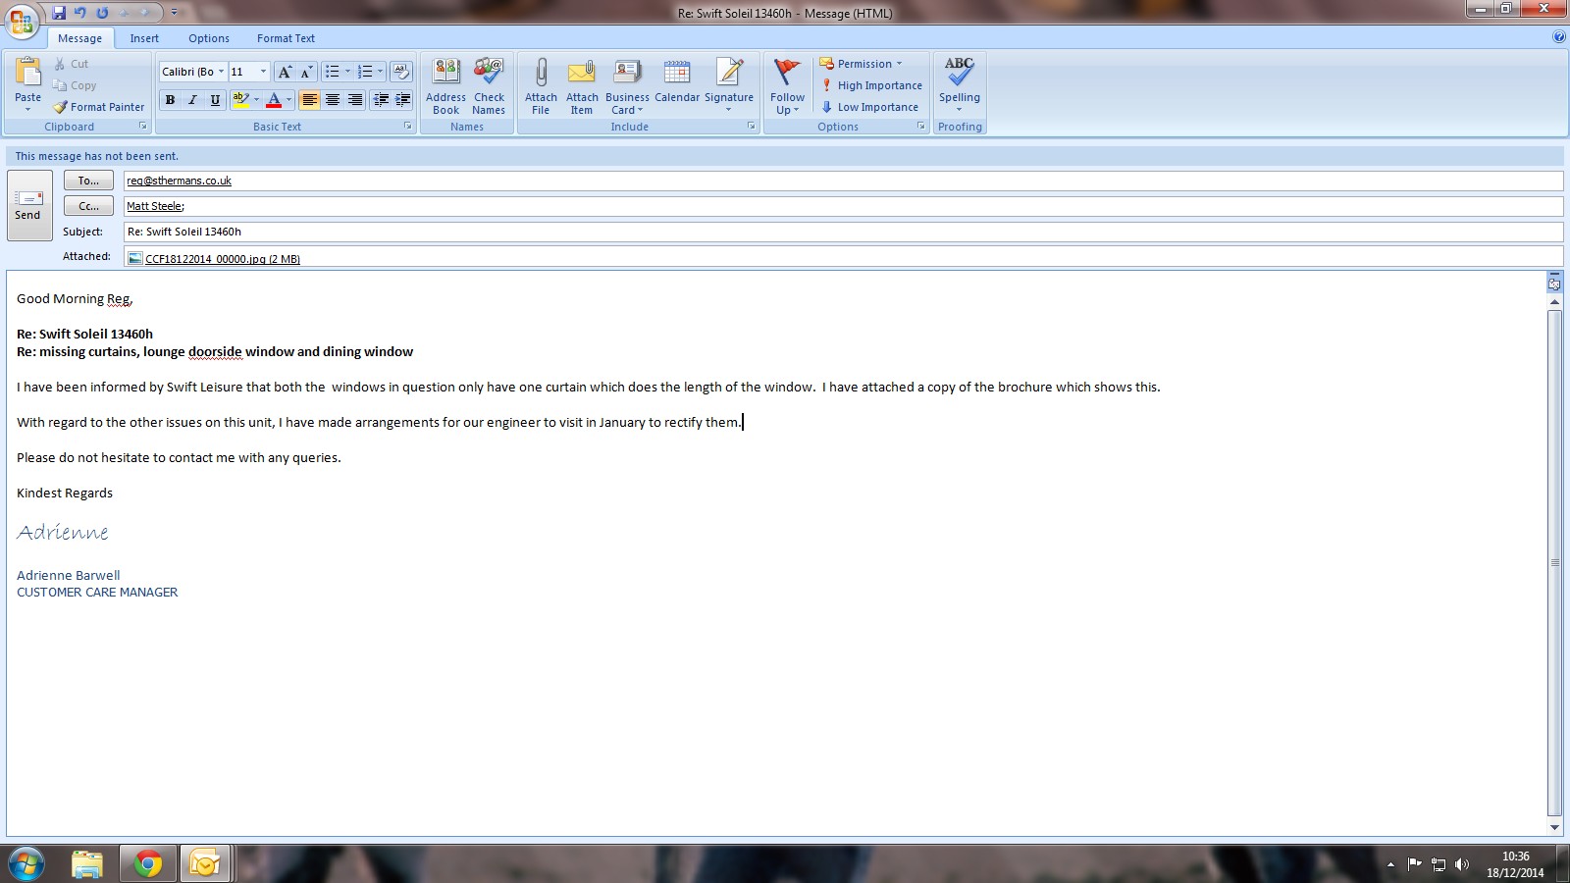The image size is (1570, 883).
Task: Send the email message
Action: pyautogui.click(x=29, y=205)
